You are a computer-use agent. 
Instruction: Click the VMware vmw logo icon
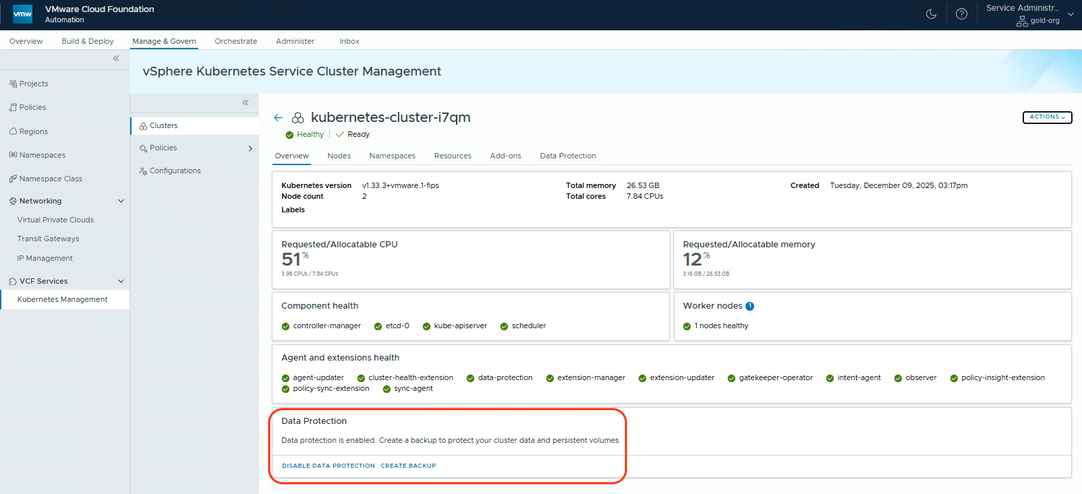coord(22,14)
